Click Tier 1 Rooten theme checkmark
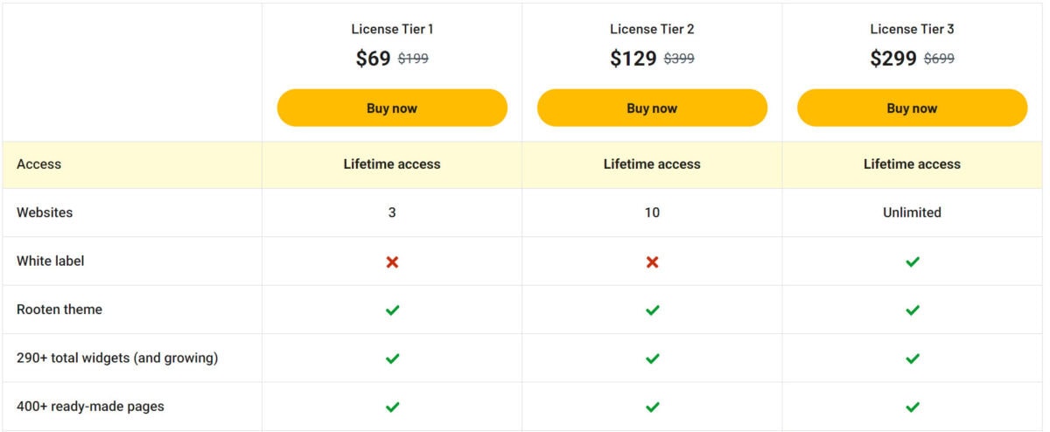Image resolution: width=1050 pixels, height=432 pixels. point(392,310)
